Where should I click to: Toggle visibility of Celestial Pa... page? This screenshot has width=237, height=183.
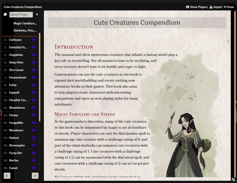point(33,47)
